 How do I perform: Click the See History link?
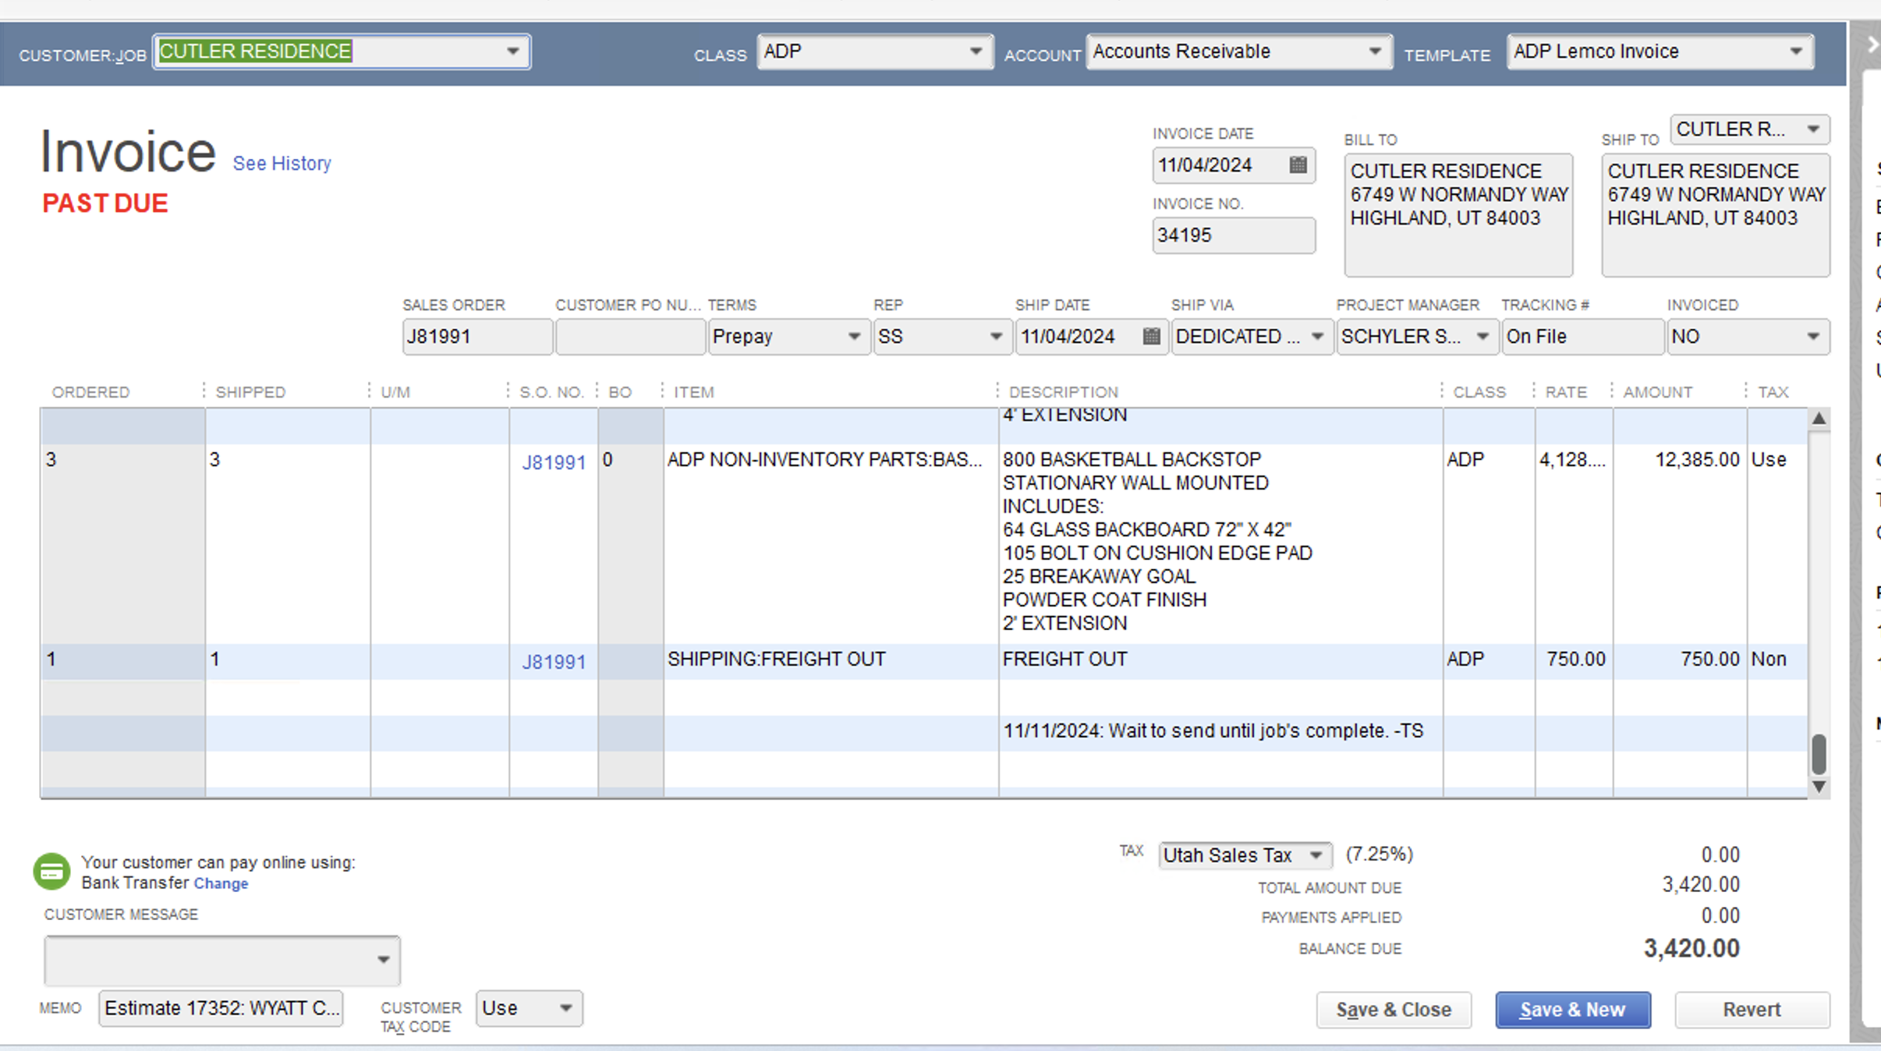282,164
